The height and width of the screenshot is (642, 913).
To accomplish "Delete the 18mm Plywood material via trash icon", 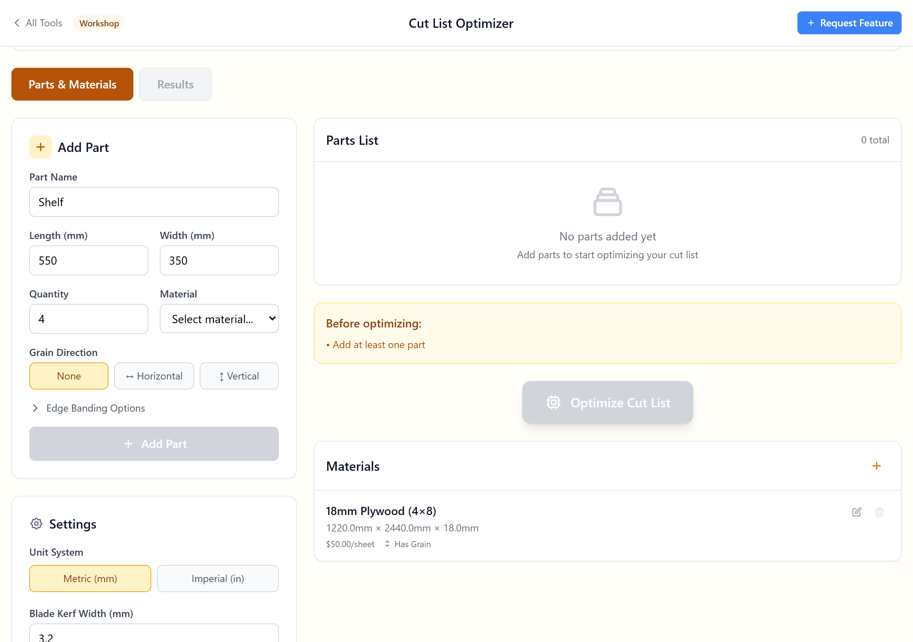I will tap(879, 512).
